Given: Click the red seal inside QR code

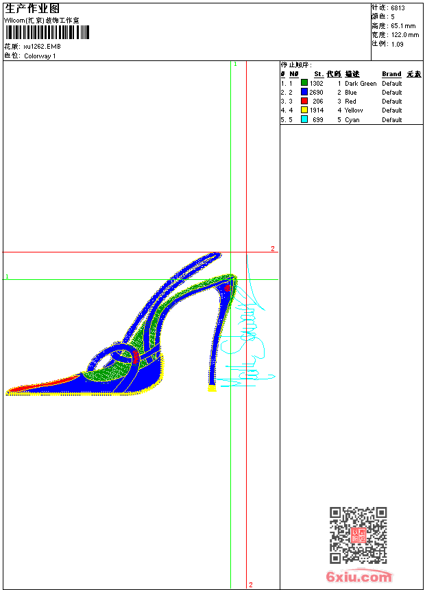Looking at the screenshot, I should pos(359,536).
